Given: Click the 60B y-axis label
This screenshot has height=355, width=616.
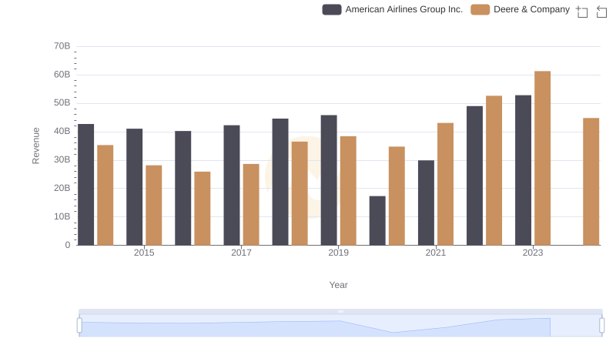Looking at the screenshot, I should pos(62,75).
